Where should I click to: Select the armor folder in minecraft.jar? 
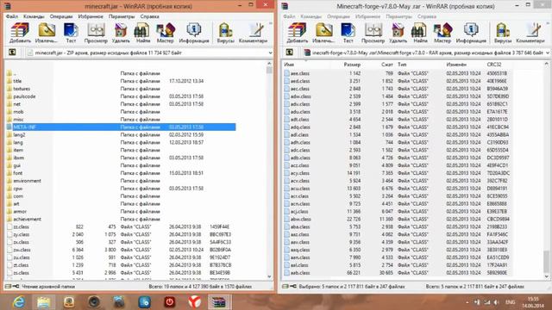[x=20, y=211]
